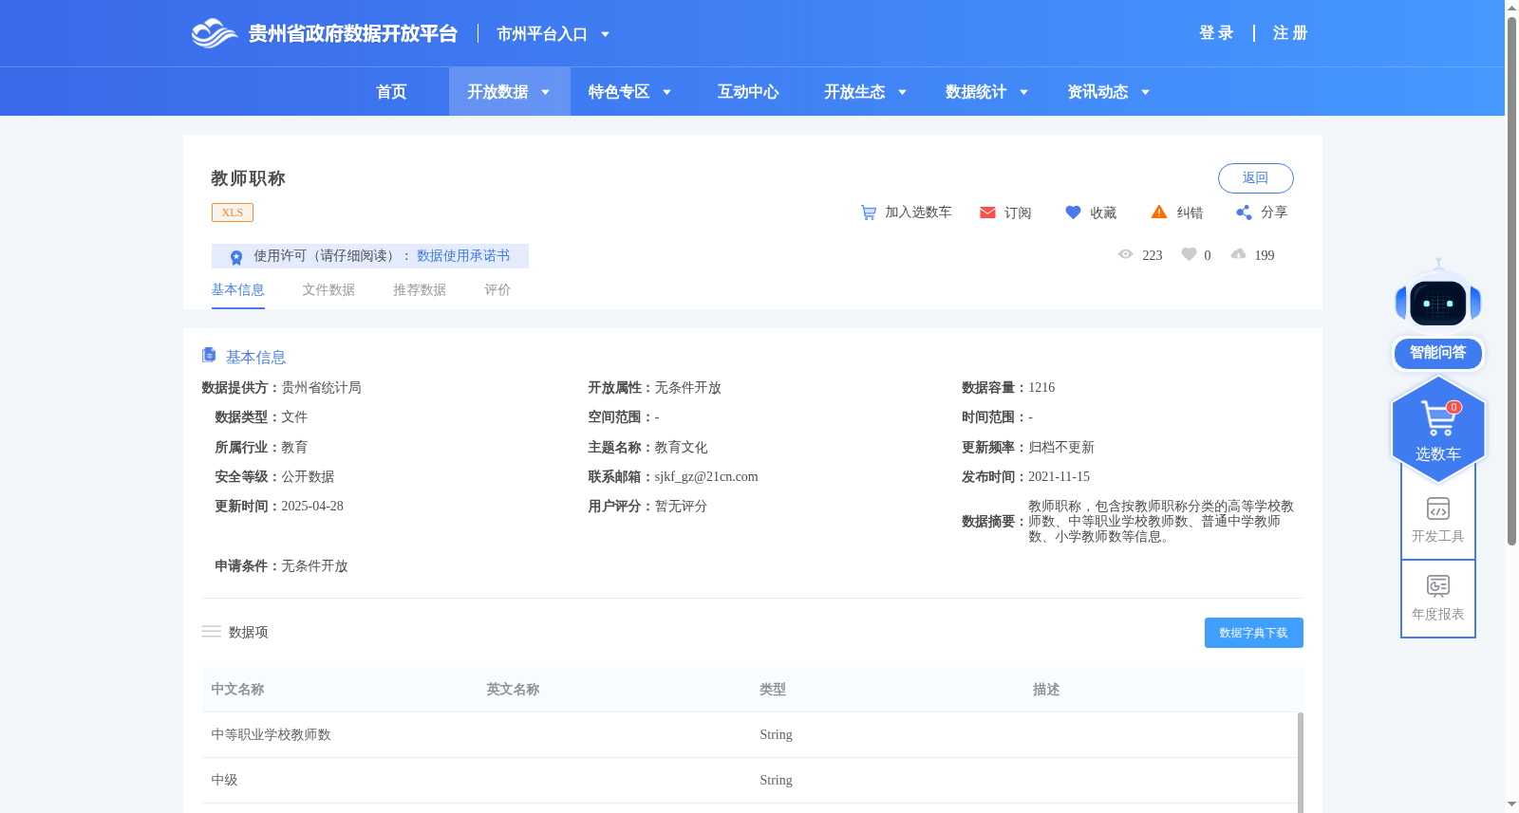Open 开发工具 developer tools sidebar item

[1438, 520]
